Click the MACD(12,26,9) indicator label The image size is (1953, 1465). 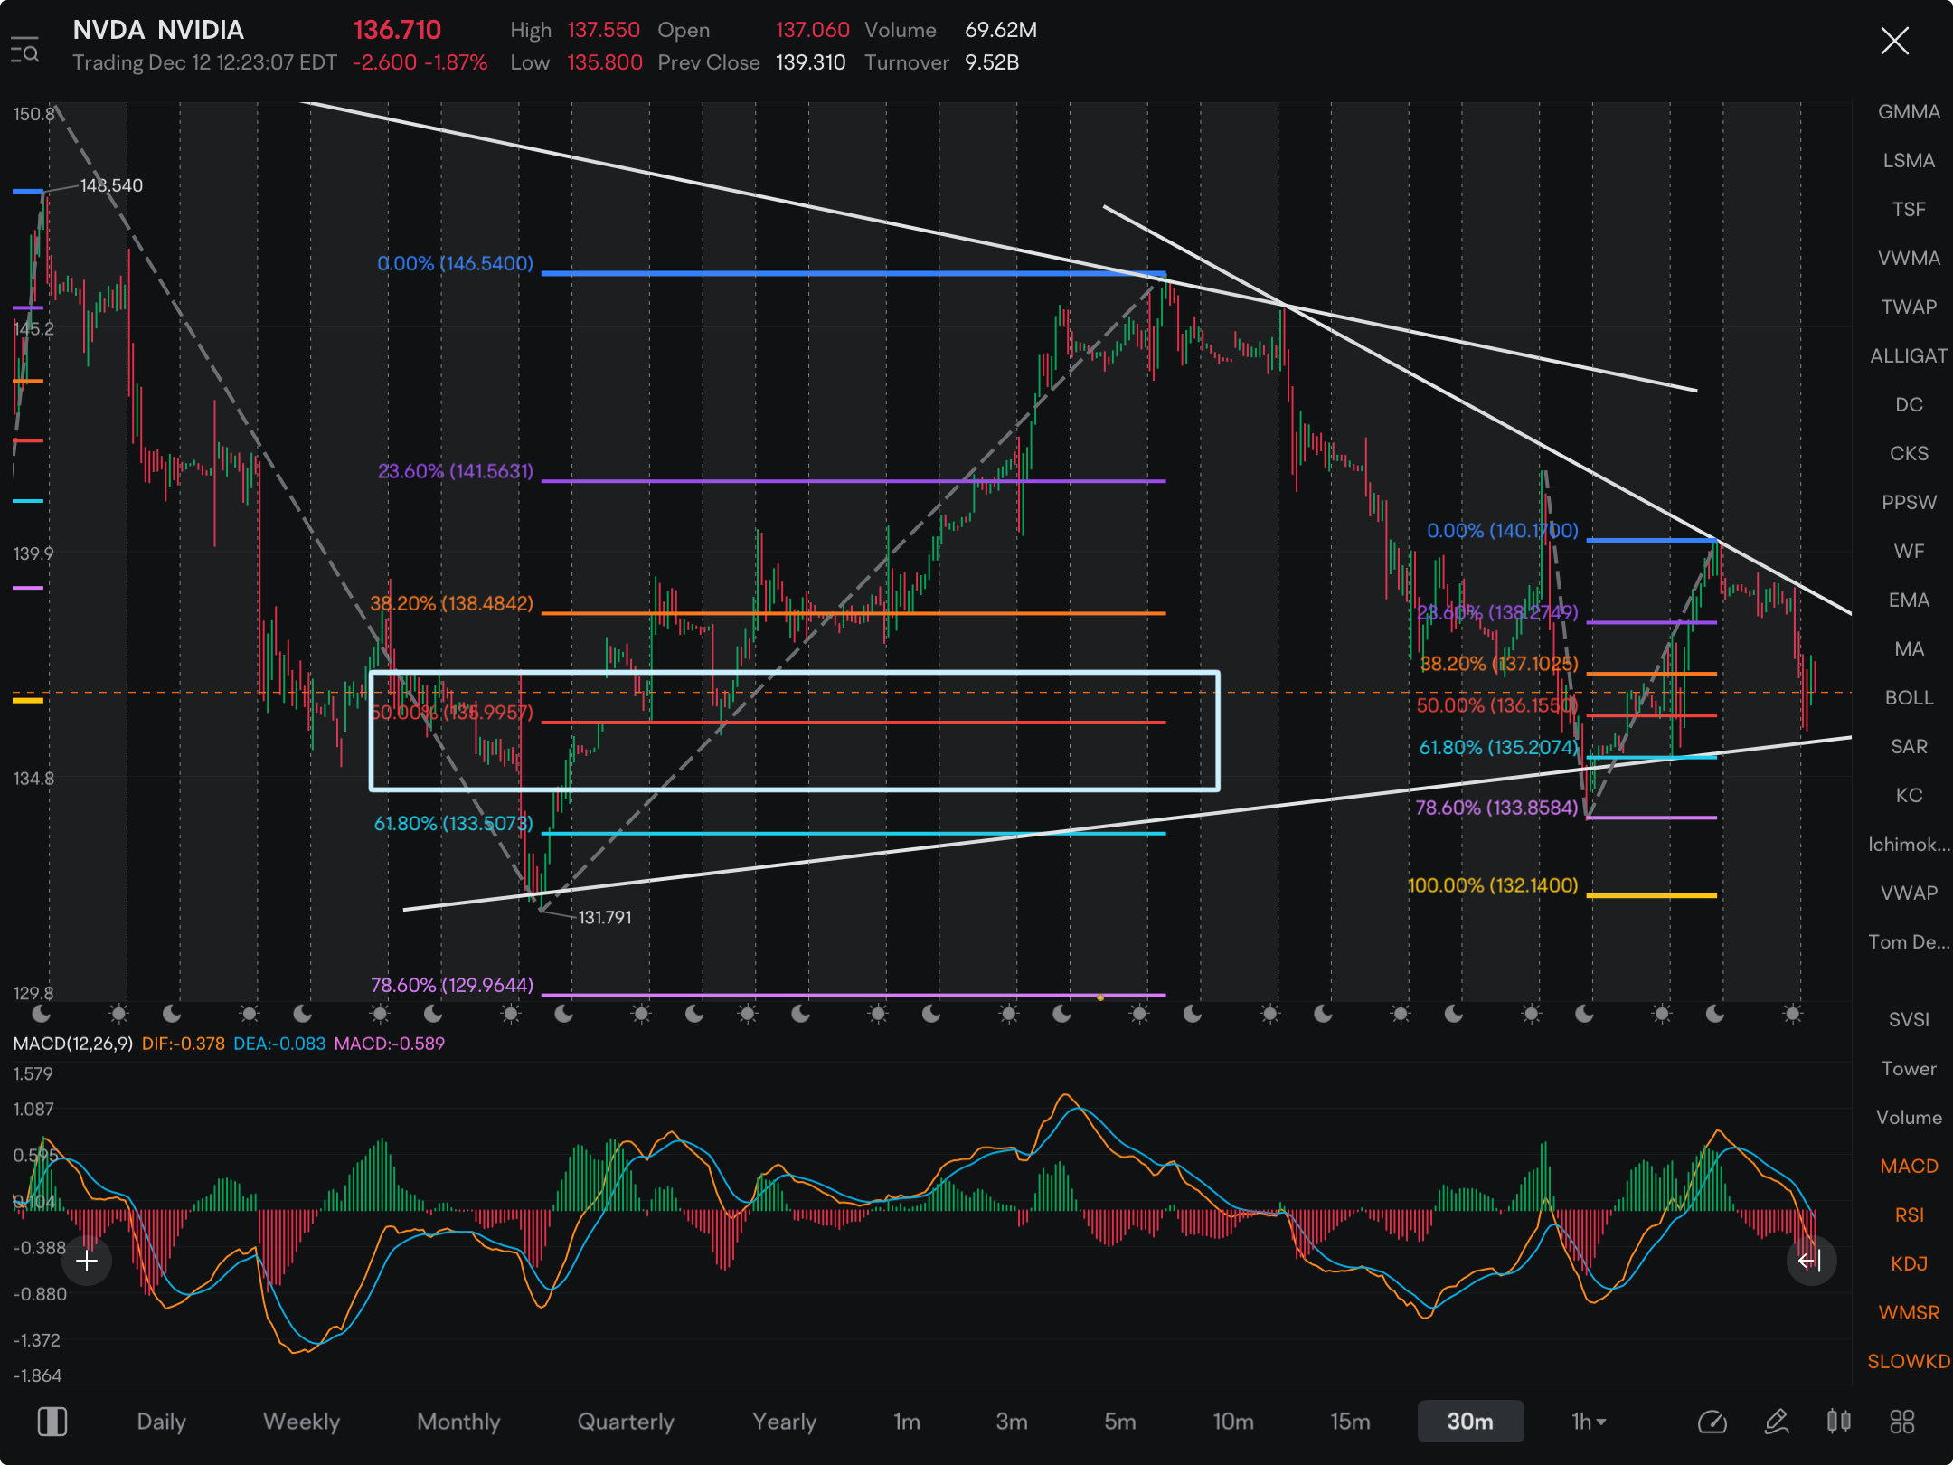[73, 1044]
